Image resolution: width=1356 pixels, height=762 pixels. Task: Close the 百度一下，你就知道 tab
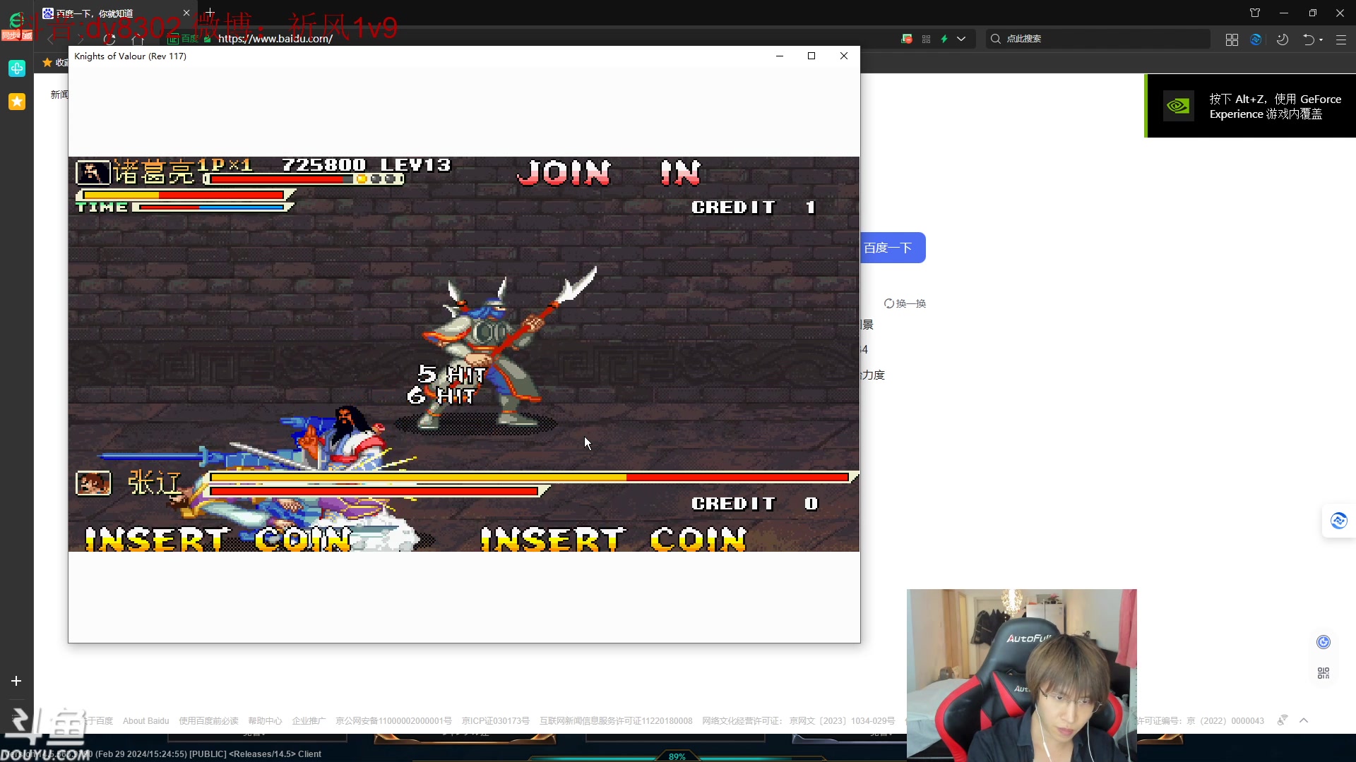(186, 13)
